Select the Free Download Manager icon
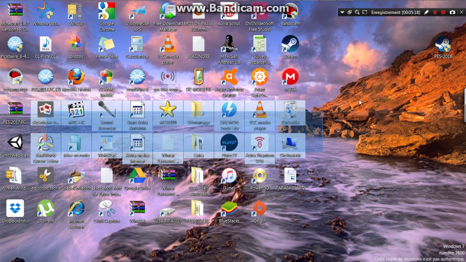The image size is (466, 262). point(168,11)
